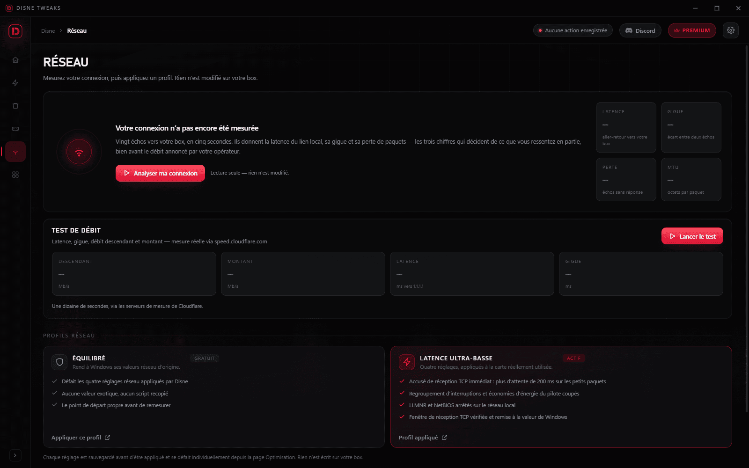
Task: Click the 'Réseau' breadcrumb item
Action: (77, 31)
